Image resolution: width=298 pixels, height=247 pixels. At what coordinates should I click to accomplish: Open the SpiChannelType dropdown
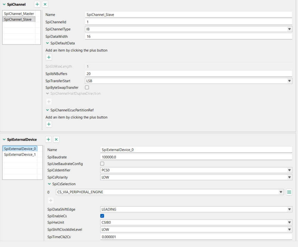pos(289,29)
